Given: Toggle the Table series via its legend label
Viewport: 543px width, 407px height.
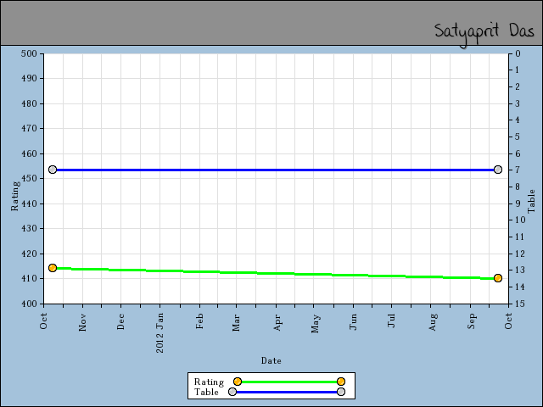Looking at the screenshot, I should click(x=206, y=392).
